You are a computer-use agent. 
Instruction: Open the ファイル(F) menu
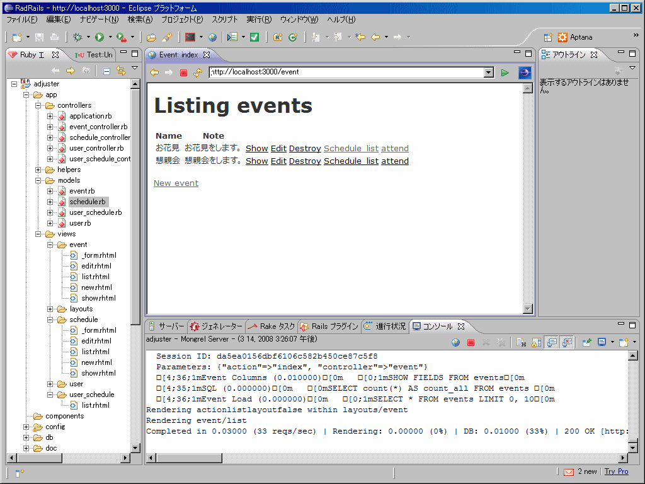pyautogui.click(x=21, y=20)
